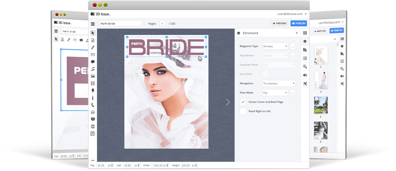The height and width of the screenshot is (171, 396).
Task: Select the image picture tool
Action: (x=93, y=76)
